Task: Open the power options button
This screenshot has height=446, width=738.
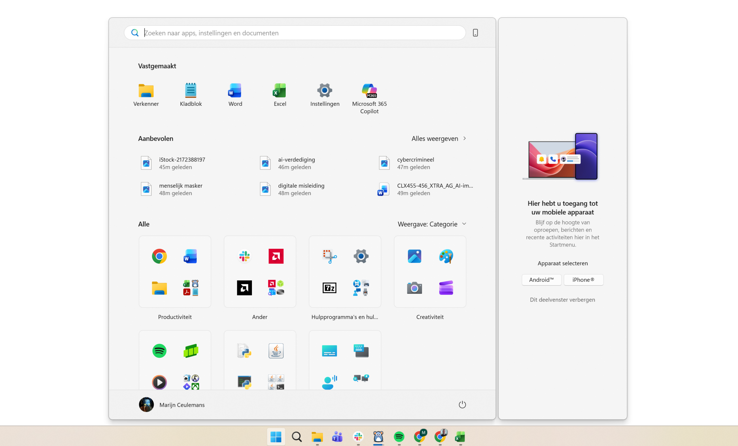Action: pos(462,405)
